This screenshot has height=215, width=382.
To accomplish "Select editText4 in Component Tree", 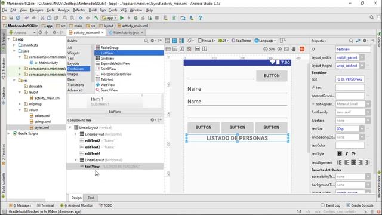I will coord(93,153).
